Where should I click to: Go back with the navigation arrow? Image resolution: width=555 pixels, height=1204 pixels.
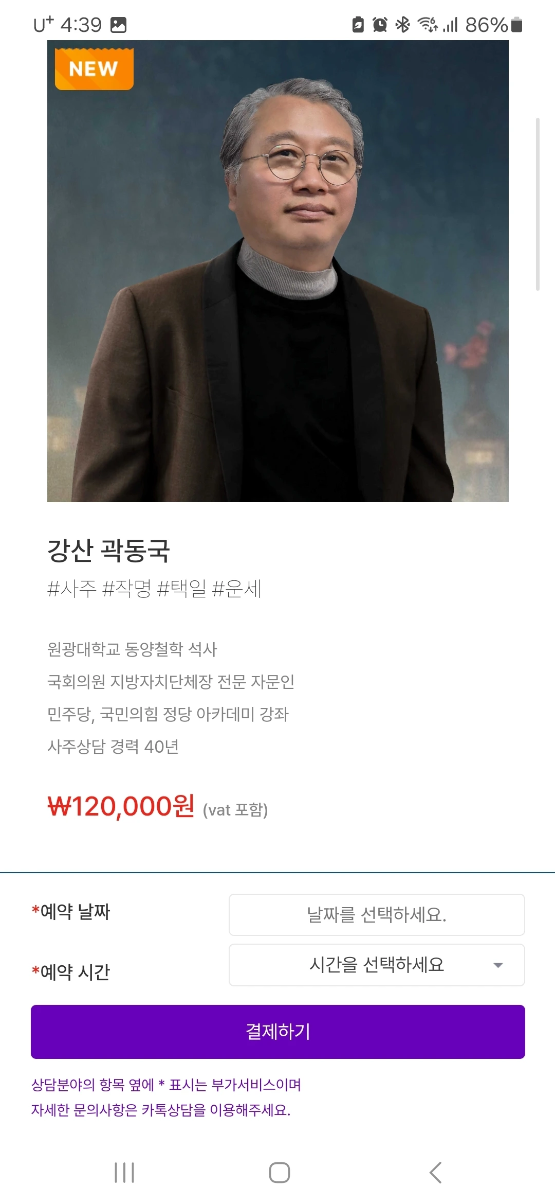pyautogui.click(x=435, y=1173)
